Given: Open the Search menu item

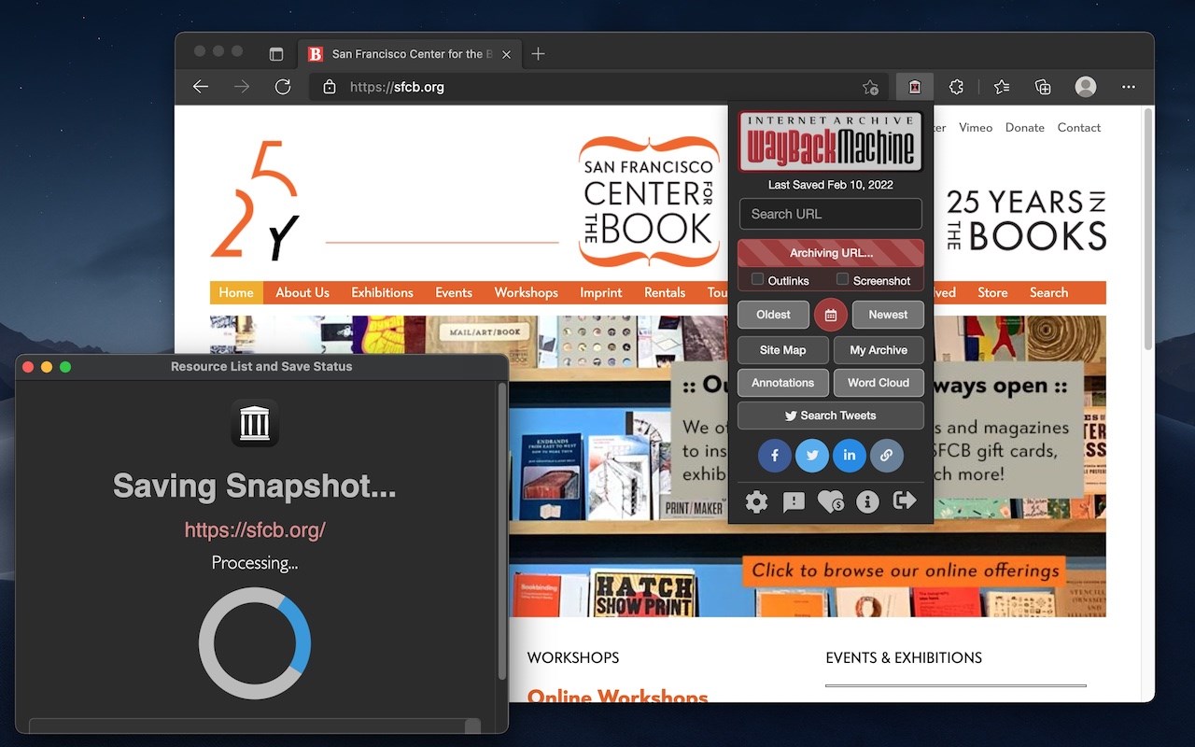Looking at the screenshot, I should tap(1048, 292).
